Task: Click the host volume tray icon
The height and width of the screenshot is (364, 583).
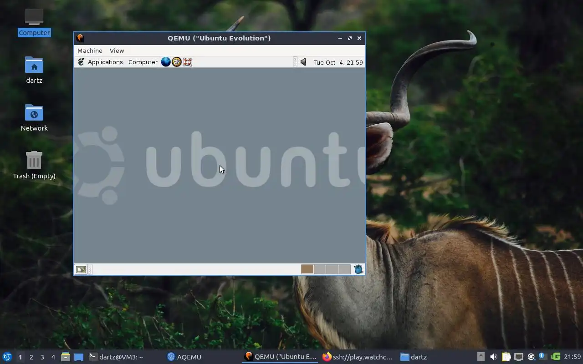Action: (x=493, y=357)
